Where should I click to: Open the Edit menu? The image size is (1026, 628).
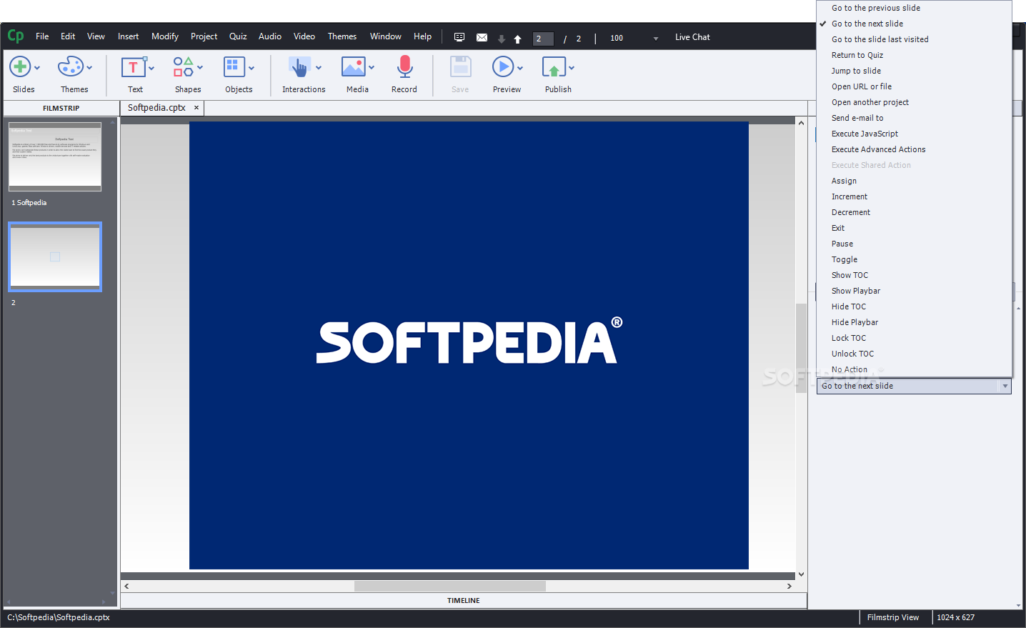coord(68,36)
